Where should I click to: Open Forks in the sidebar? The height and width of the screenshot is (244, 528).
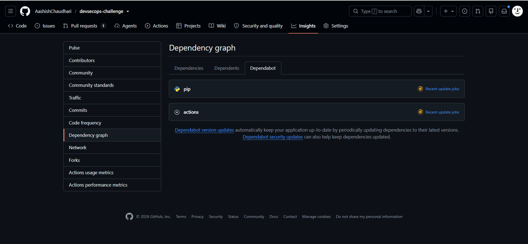click(112, 160)
